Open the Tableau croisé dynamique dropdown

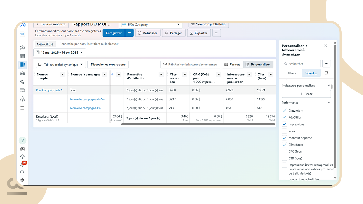coord(61,65)
